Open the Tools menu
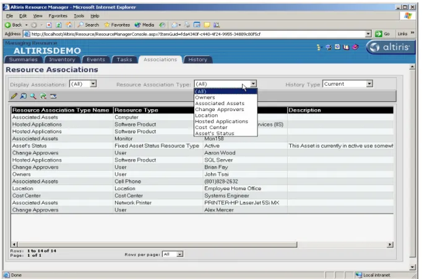This screenshot has height=279, width=422. (79, 16)
